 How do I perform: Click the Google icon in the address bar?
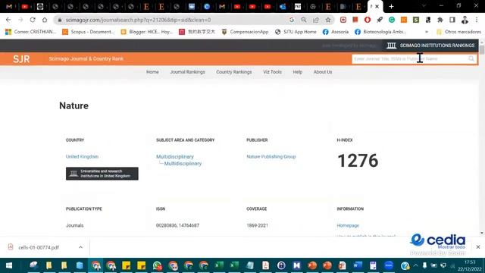(x=292, y=20)
